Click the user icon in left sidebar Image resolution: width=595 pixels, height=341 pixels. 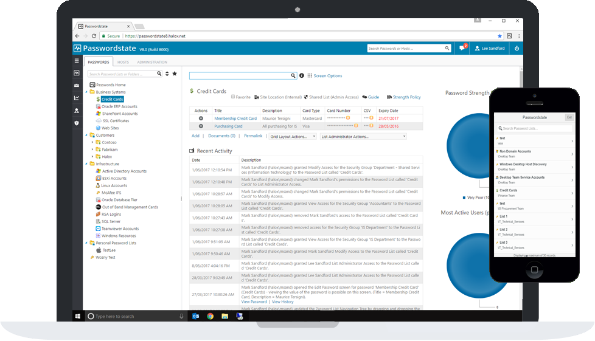pyautogui.click(x=77, y=111)
